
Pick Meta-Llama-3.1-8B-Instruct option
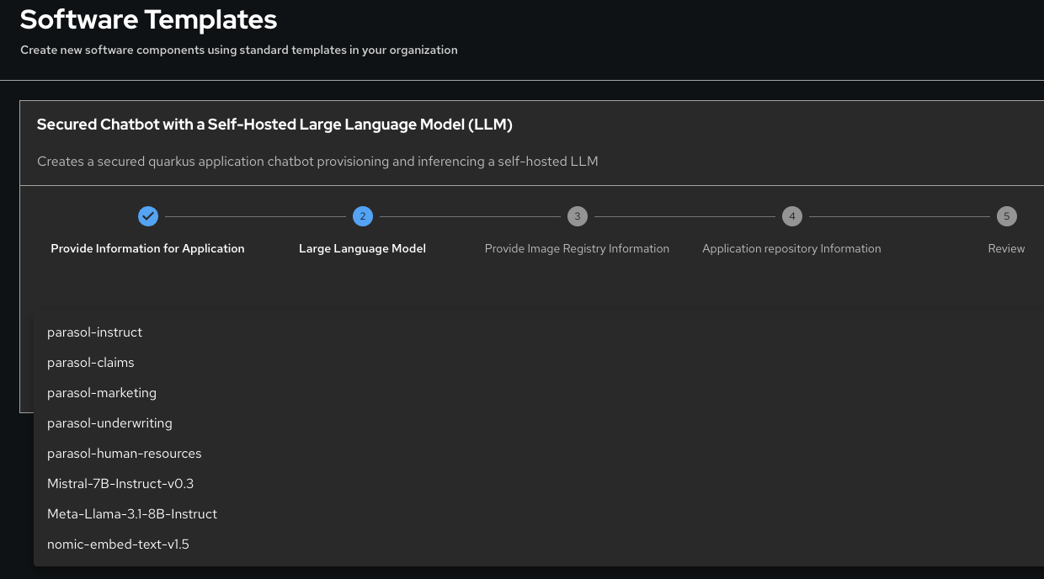132,514
